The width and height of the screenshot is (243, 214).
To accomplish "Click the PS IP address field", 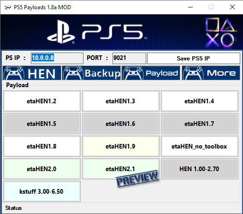I will click(57, 58).
